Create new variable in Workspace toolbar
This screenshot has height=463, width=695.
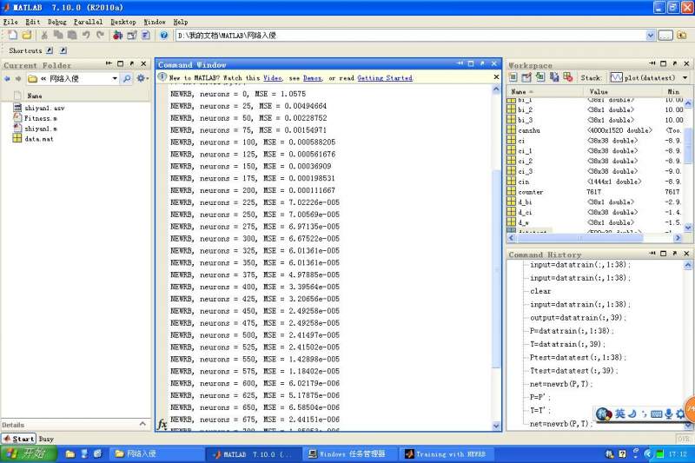(513, 77)
